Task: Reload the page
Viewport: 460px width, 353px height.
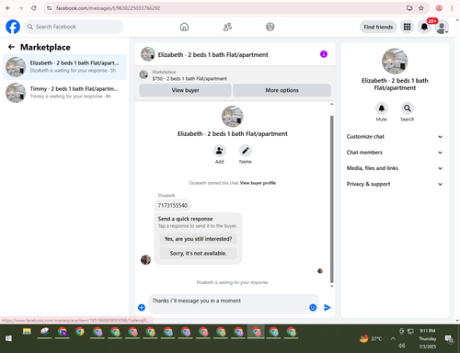Action: [34, 8]
